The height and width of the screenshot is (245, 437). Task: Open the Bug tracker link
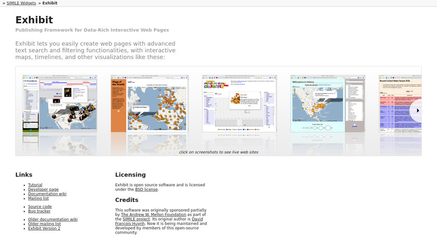tap(39, 211)
